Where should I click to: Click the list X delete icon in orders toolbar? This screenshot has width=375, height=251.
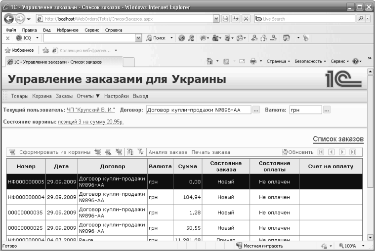[x=119, y=152]
